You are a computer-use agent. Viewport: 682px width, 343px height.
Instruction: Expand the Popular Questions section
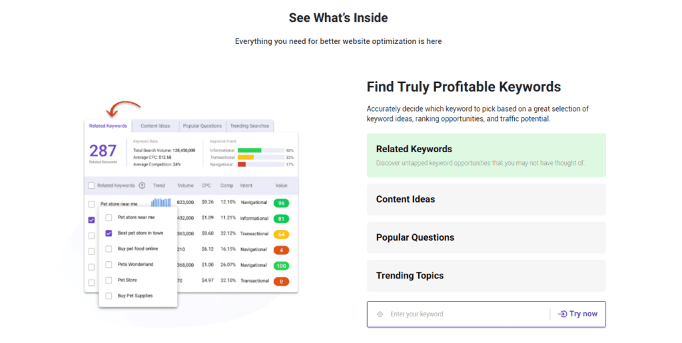pos(486,237)
